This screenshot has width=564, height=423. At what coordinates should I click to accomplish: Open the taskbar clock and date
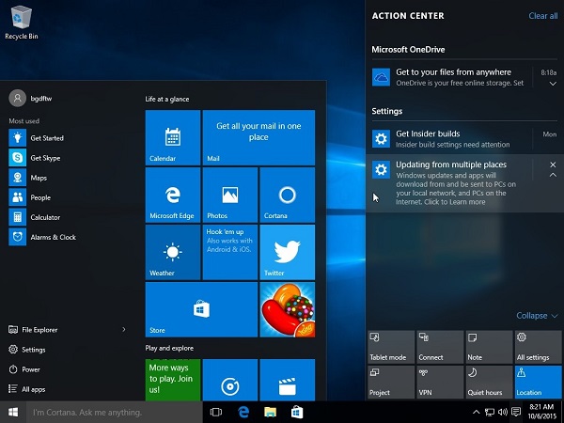coord(541,413)
